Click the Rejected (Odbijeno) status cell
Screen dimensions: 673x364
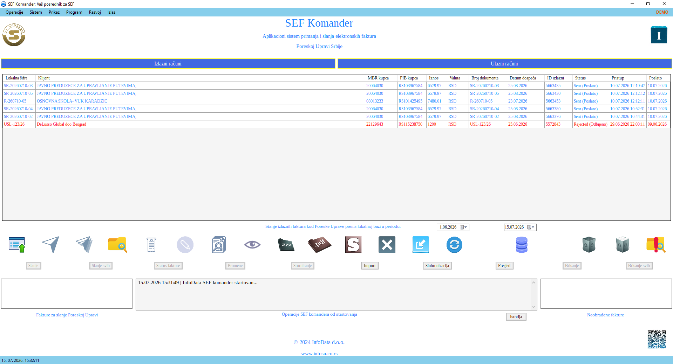[591, 124]
